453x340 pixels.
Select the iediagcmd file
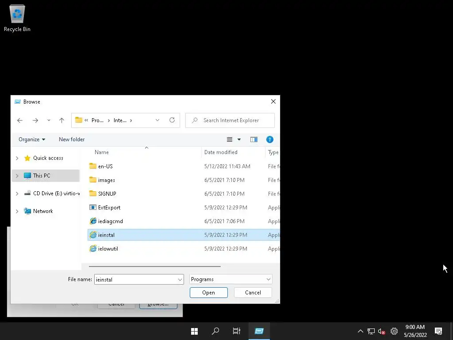point(110,221)
